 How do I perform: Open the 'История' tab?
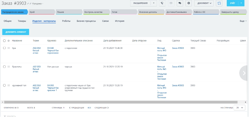120,21
